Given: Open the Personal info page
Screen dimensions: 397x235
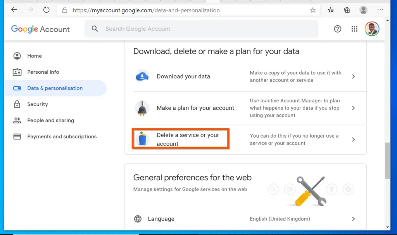Looking at the screenshot, I should (43, 72).
